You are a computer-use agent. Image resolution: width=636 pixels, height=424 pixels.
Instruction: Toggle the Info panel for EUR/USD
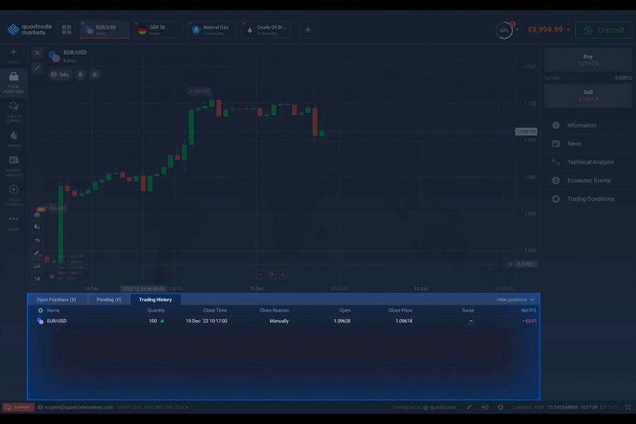pyautogui.click(x=59, y=74)
